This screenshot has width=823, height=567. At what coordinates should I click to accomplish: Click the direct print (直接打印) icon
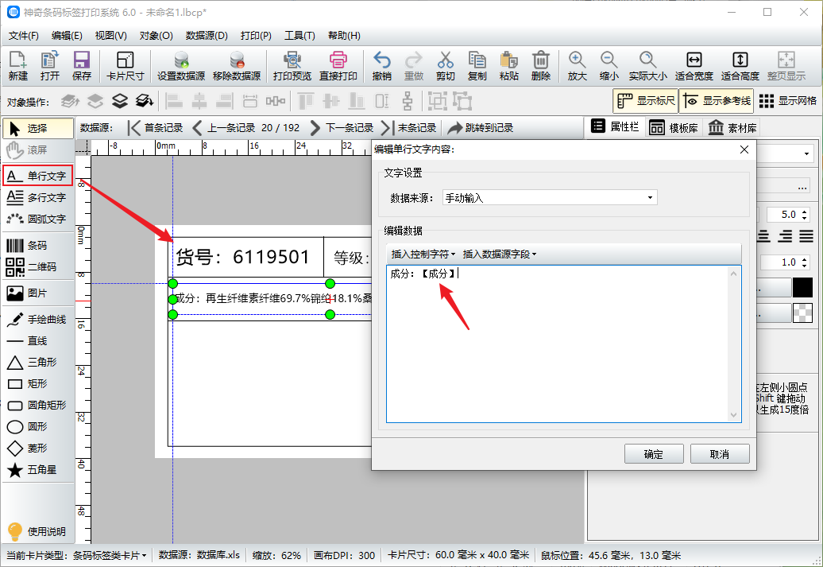tap(338, 66)
